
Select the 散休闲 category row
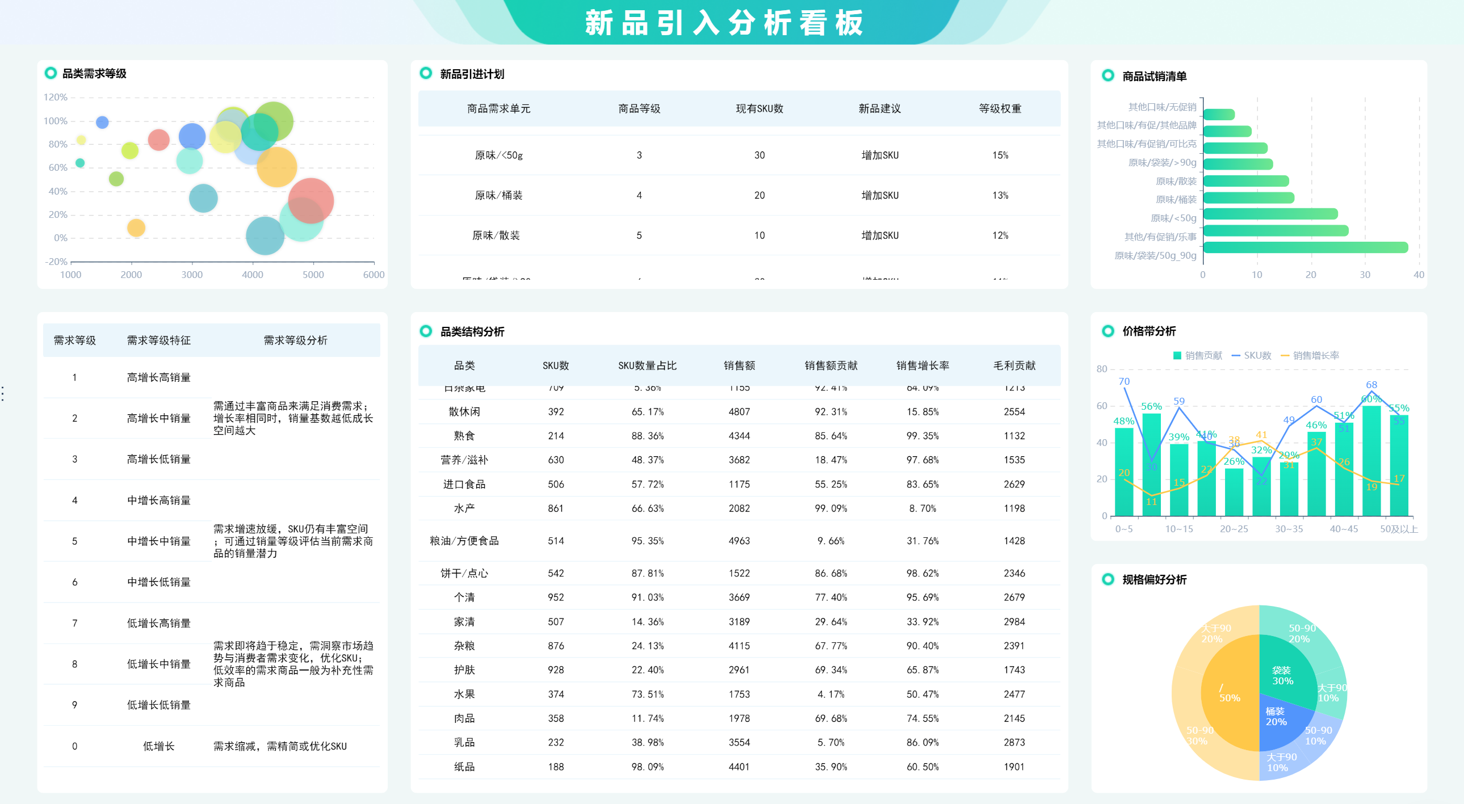click(464, 412)
